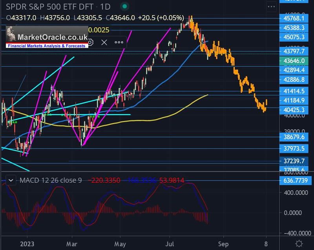Screen dimensions: 314x250
Task: Open the indicator settings gear icon
Action: (91, 42)
